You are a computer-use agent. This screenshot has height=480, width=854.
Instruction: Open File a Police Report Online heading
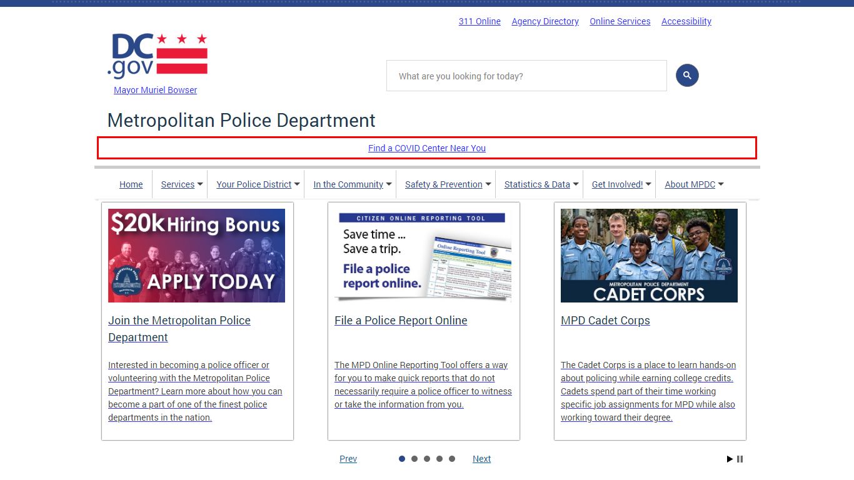(x=401, y=321)
